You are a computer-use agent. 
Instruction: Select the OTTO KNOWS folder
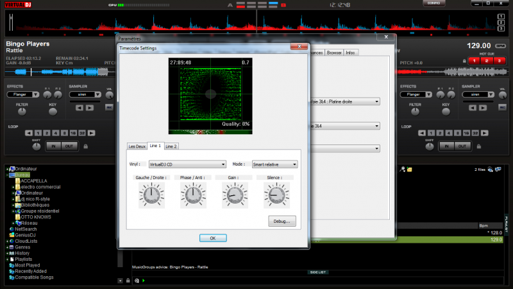click(36, 216)
